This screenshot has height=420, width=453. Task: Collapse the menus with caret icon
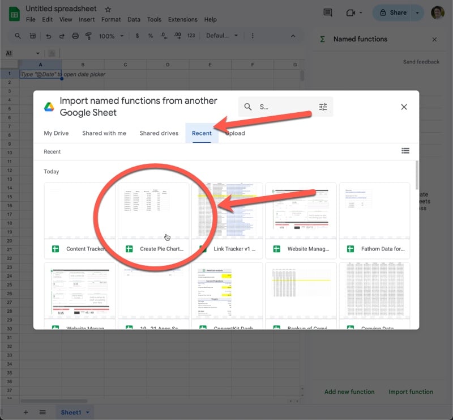tap(293, 36)
